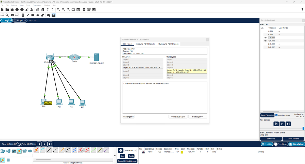Open the Scenario 0 dropdown

(130, 151)
